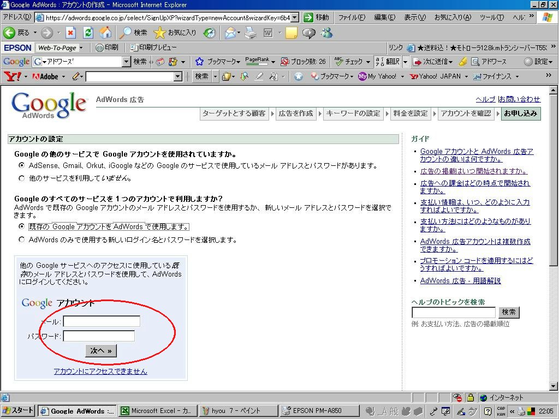
Task: Select radio AdWords のみで使用する新しいログイン名
Action: pyautogui.click(x=22, y=240)
